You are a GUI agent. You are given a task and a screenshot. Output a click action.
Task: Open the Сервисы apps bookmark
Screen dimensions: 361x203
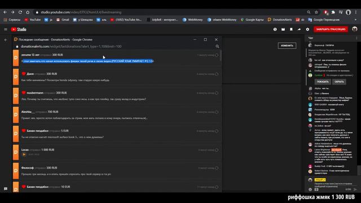(12, 20)
